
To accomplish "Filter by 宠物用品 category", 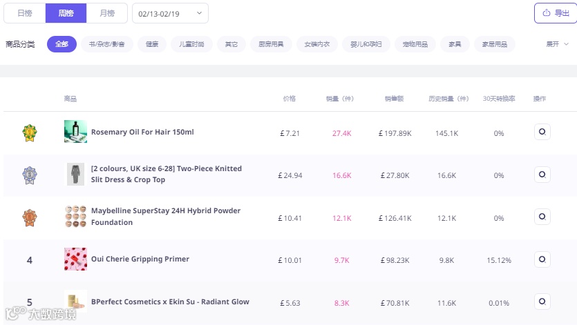I will click(x=415, y=44).
